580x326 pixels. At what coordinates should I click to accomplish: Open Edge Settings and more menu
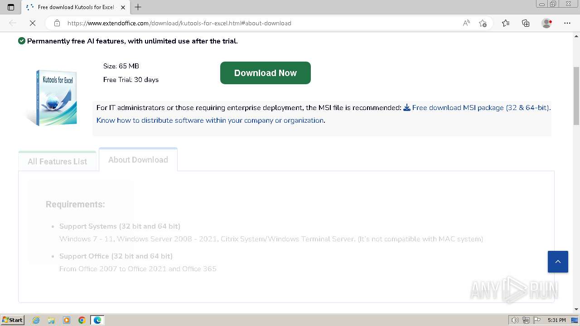click(567, 23)
